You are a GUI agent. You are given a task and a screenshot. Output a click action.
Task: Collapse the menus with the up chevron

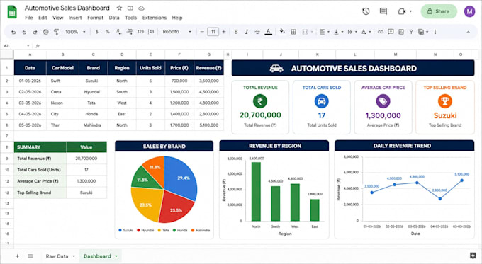tap(468, 32)
